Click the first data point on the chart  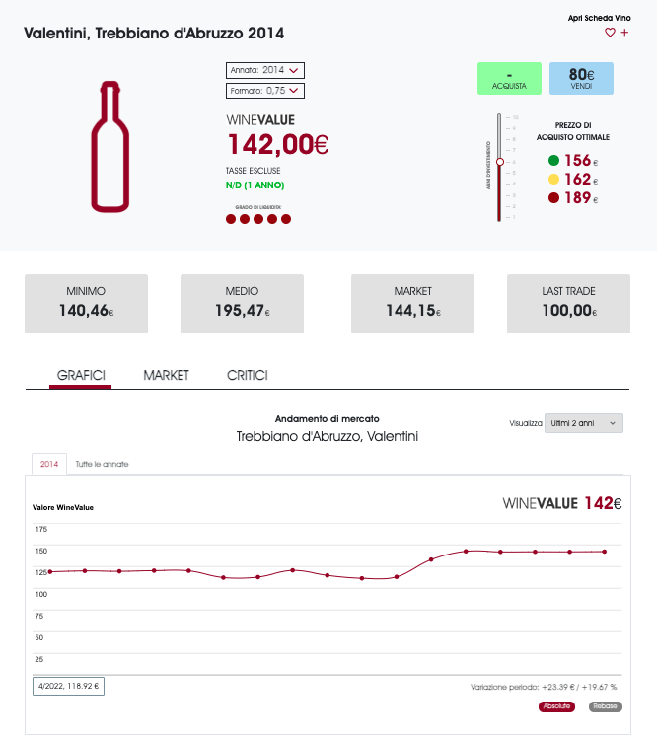tap(50, 572)
